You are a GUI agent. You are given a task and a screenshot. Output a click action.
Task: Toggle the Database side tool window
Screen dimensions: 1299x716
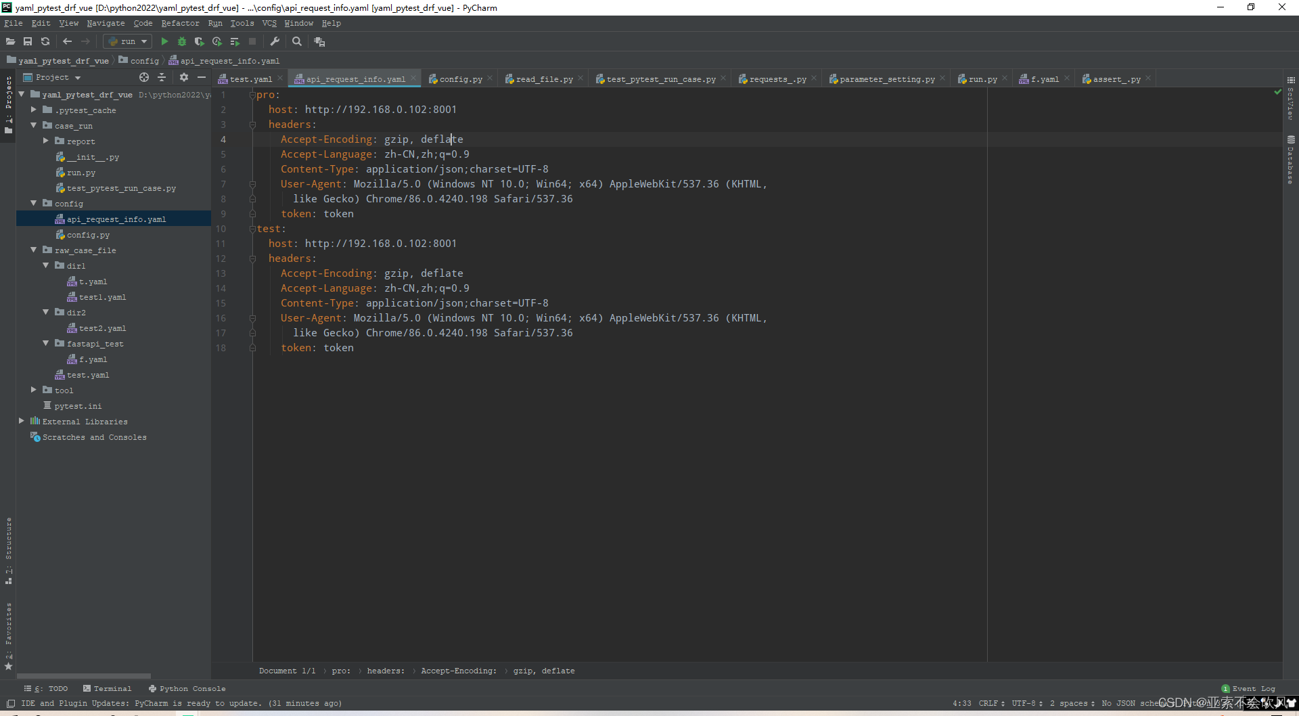(1291, 160)
